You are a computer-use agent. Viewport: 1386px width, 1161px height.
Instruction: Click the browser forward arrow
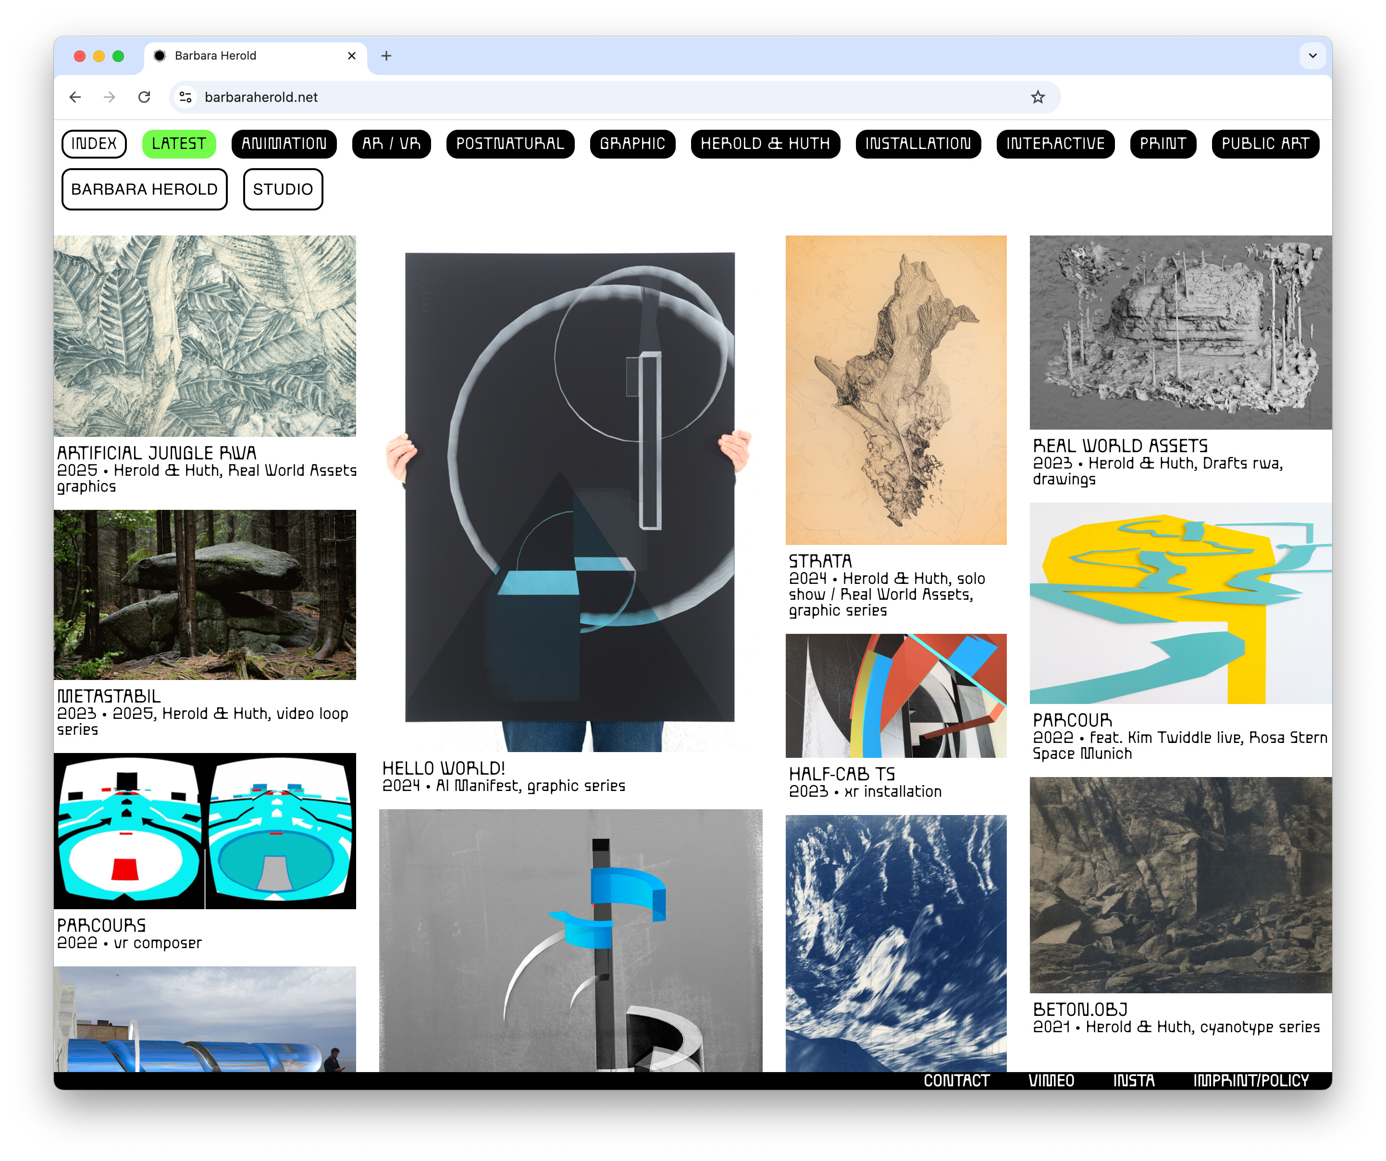[110, 97]
